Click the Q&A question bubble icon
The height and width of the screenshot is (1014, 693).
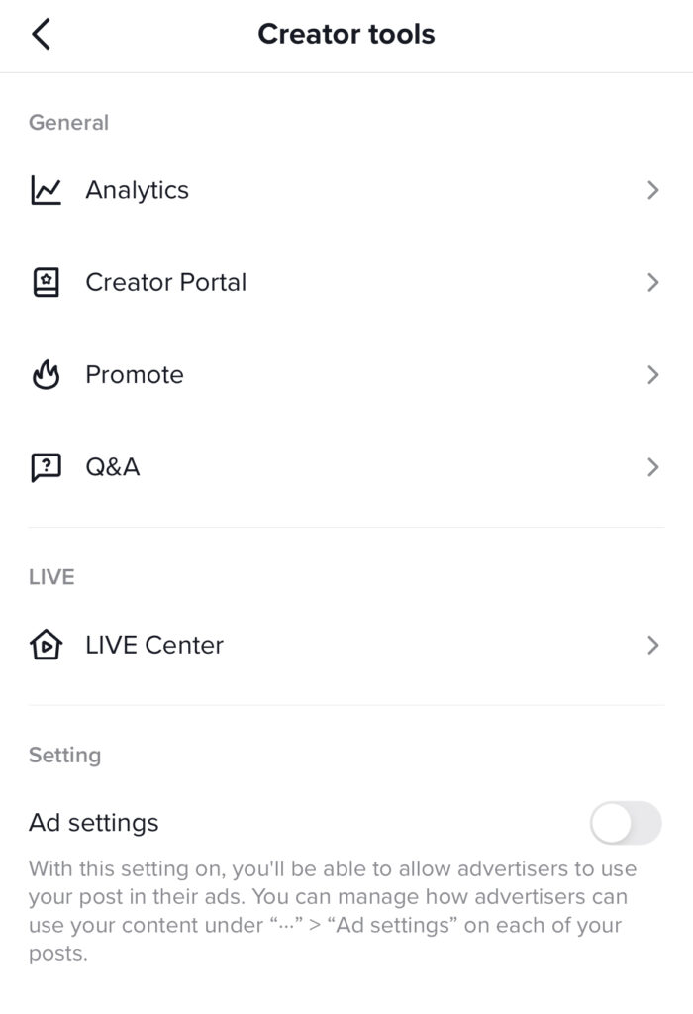point(46,467)
